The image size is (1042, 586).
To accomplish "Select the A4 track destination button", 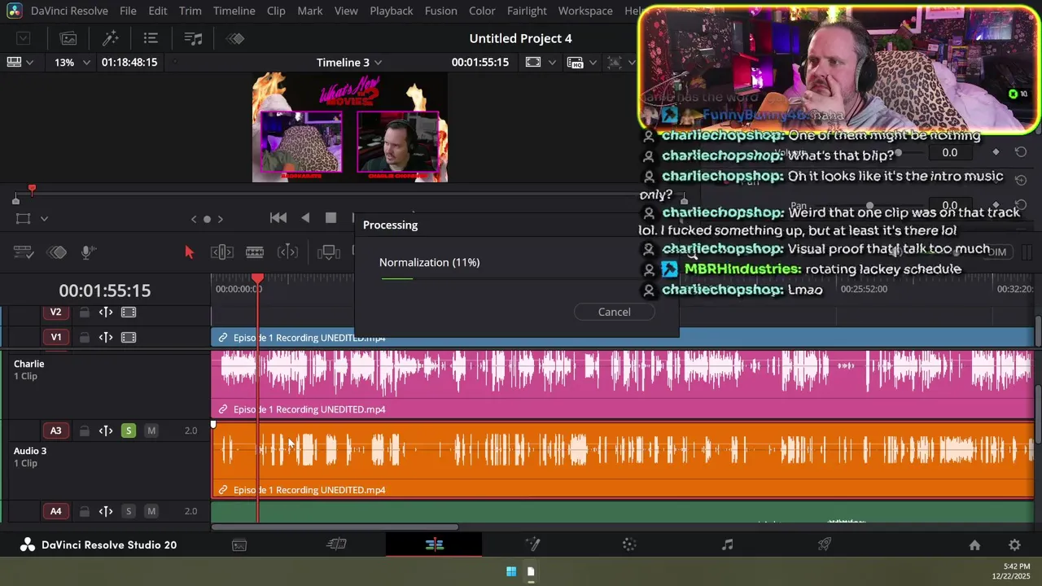I will point(56,511).
